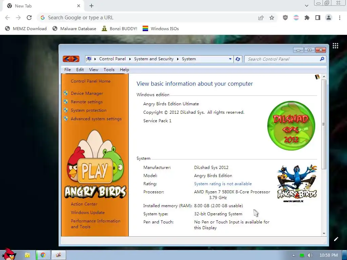Open the File menu

tap(67, 70)
